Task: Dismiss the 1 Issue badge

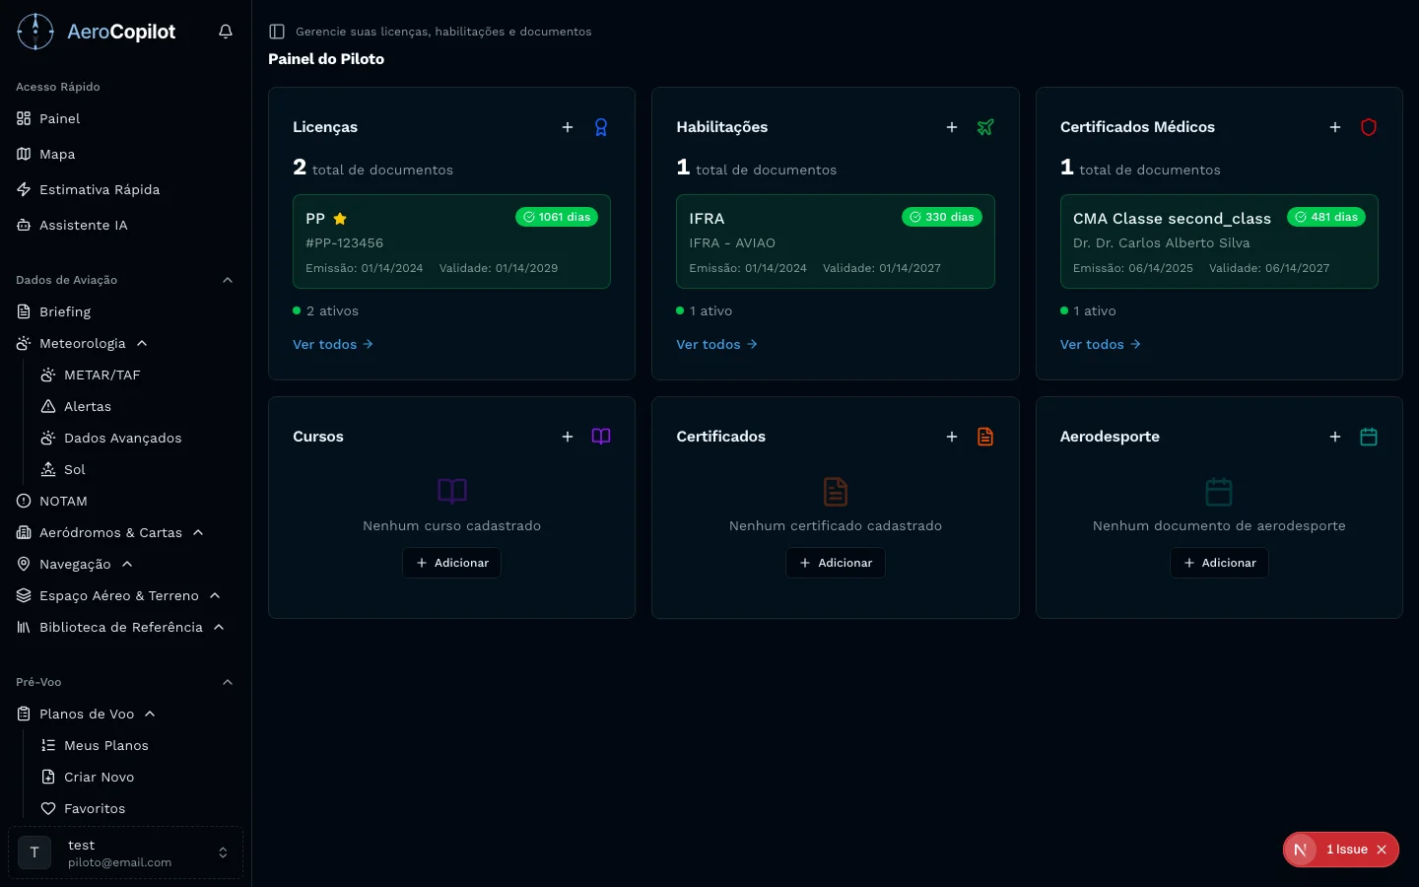Action: (1382, 850)
